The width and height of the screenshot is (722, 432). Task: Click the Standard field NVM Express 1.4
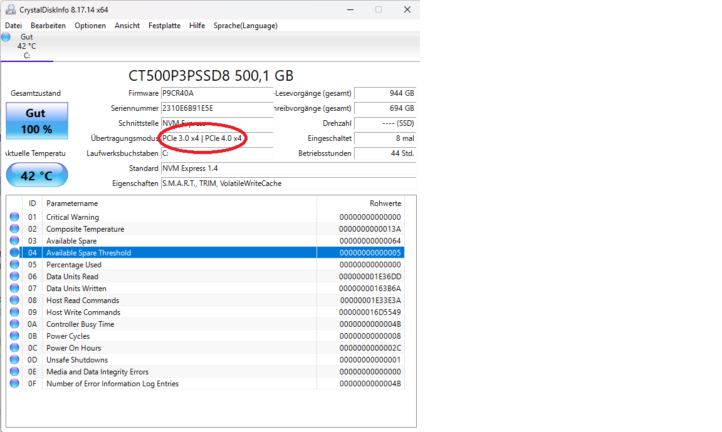288,168
